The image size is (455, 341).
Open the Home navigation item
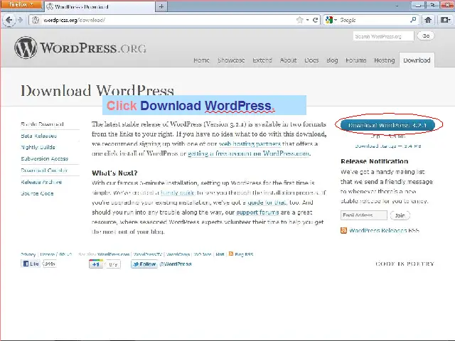201,60
